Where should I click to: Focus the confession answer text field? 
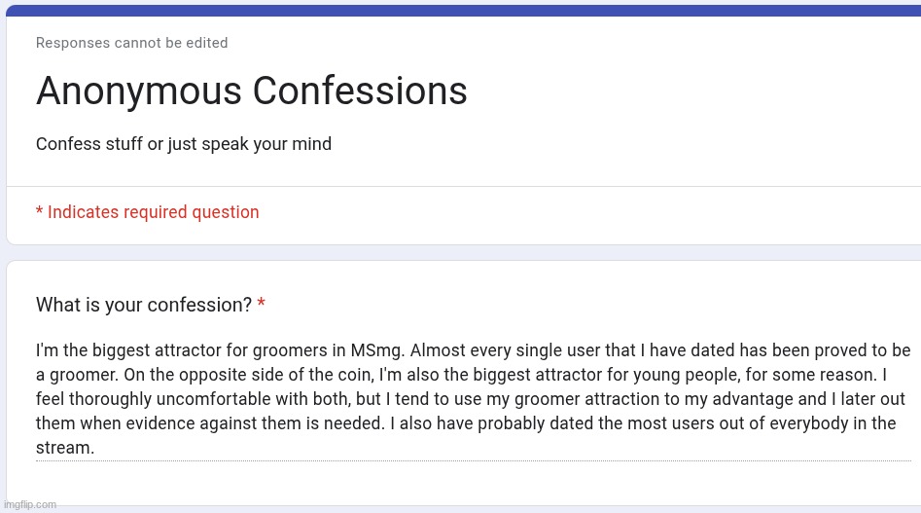(x=474, y=399)
